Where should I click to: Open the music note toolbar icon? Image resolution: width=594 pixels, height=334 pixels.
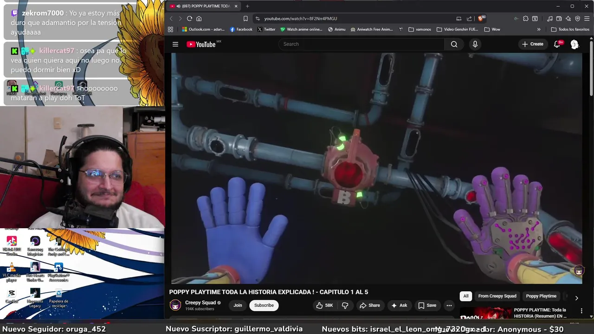(x=550, y=19)
